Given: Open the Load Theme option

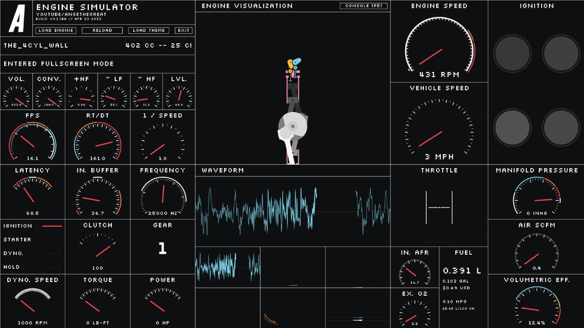Looking at the screenshot, I should tap(149, 31).
